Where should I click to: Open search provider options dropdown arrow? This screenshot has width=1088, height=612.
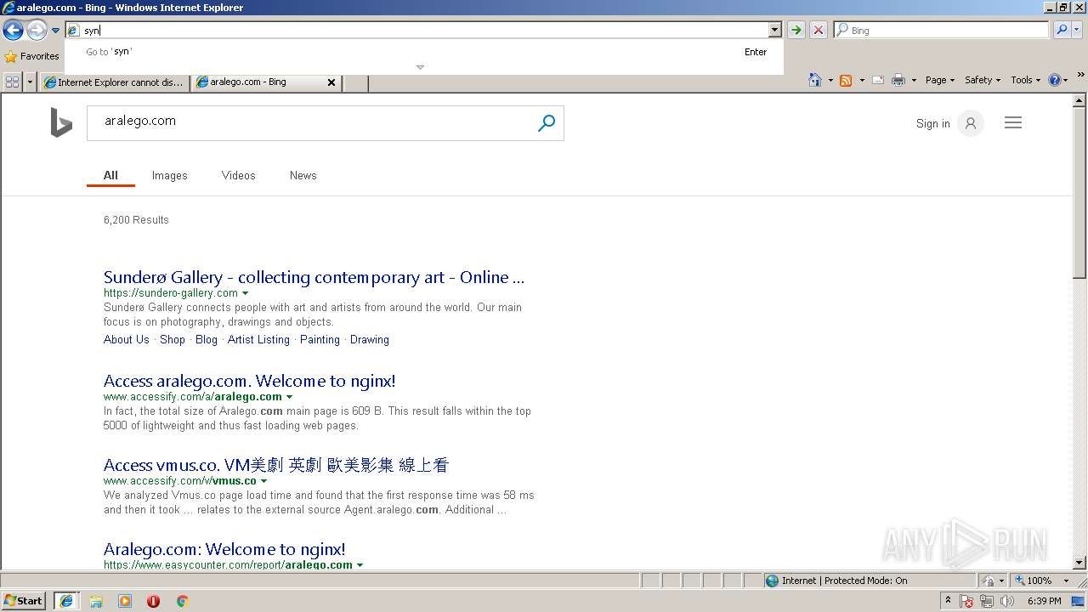click(1077, 30)
